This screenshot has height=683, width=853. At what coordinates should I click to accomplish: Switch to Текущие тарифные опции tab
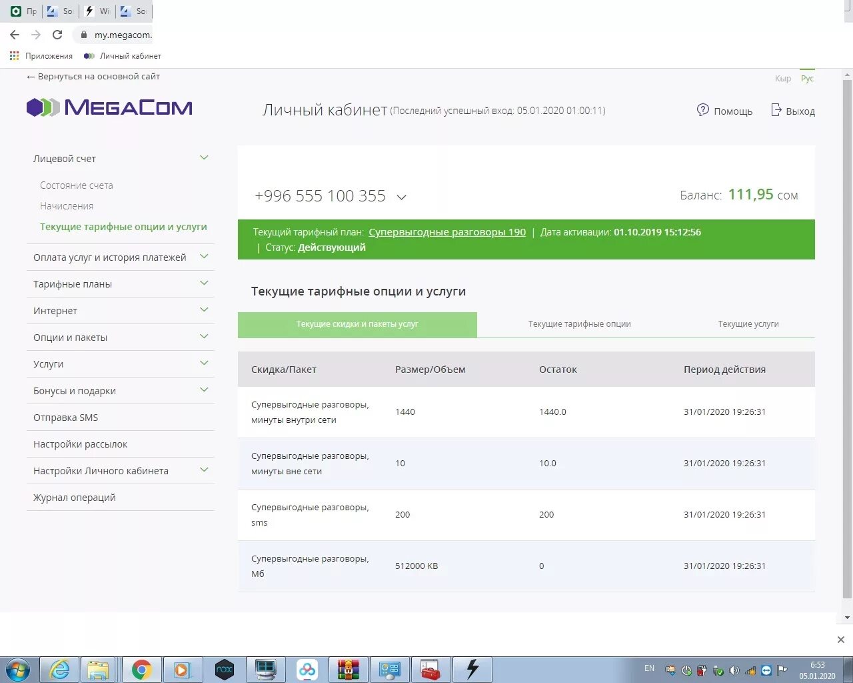pos(579,324)
